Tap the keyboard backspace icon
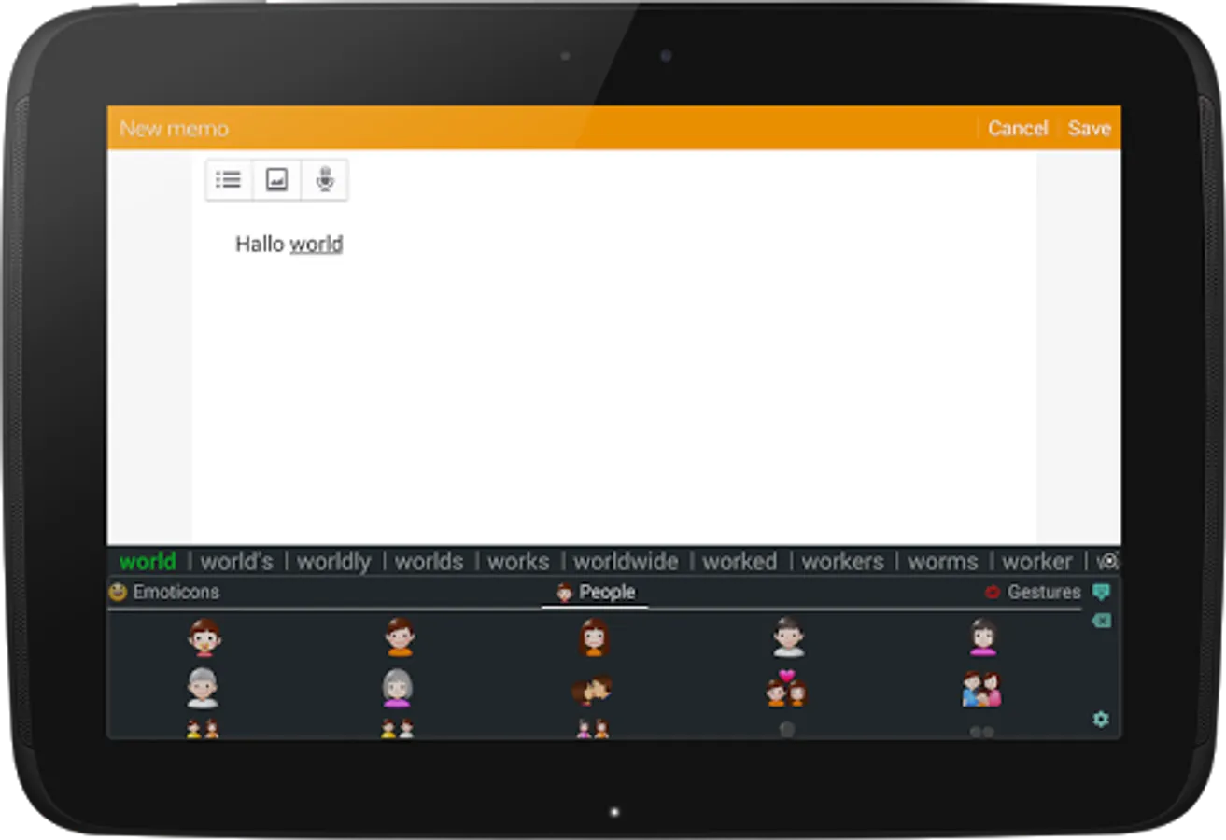Image resolution: width=1226 pixels, height=840 pixels. click(x=1102, y=621)
